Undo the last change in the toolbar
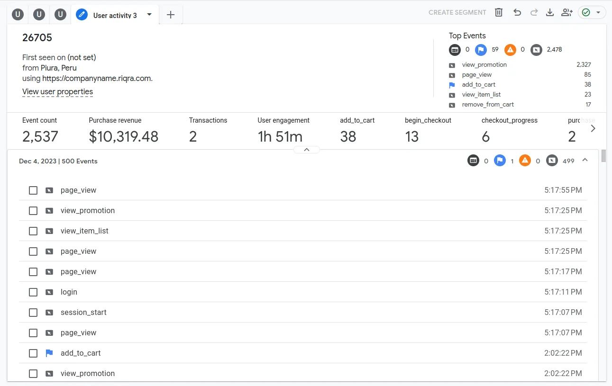Screen dimensions: 612x386 click(517, 13)
